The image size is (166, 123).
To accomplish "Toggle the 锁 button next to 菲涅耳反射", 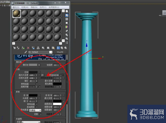I will (63, 75).
